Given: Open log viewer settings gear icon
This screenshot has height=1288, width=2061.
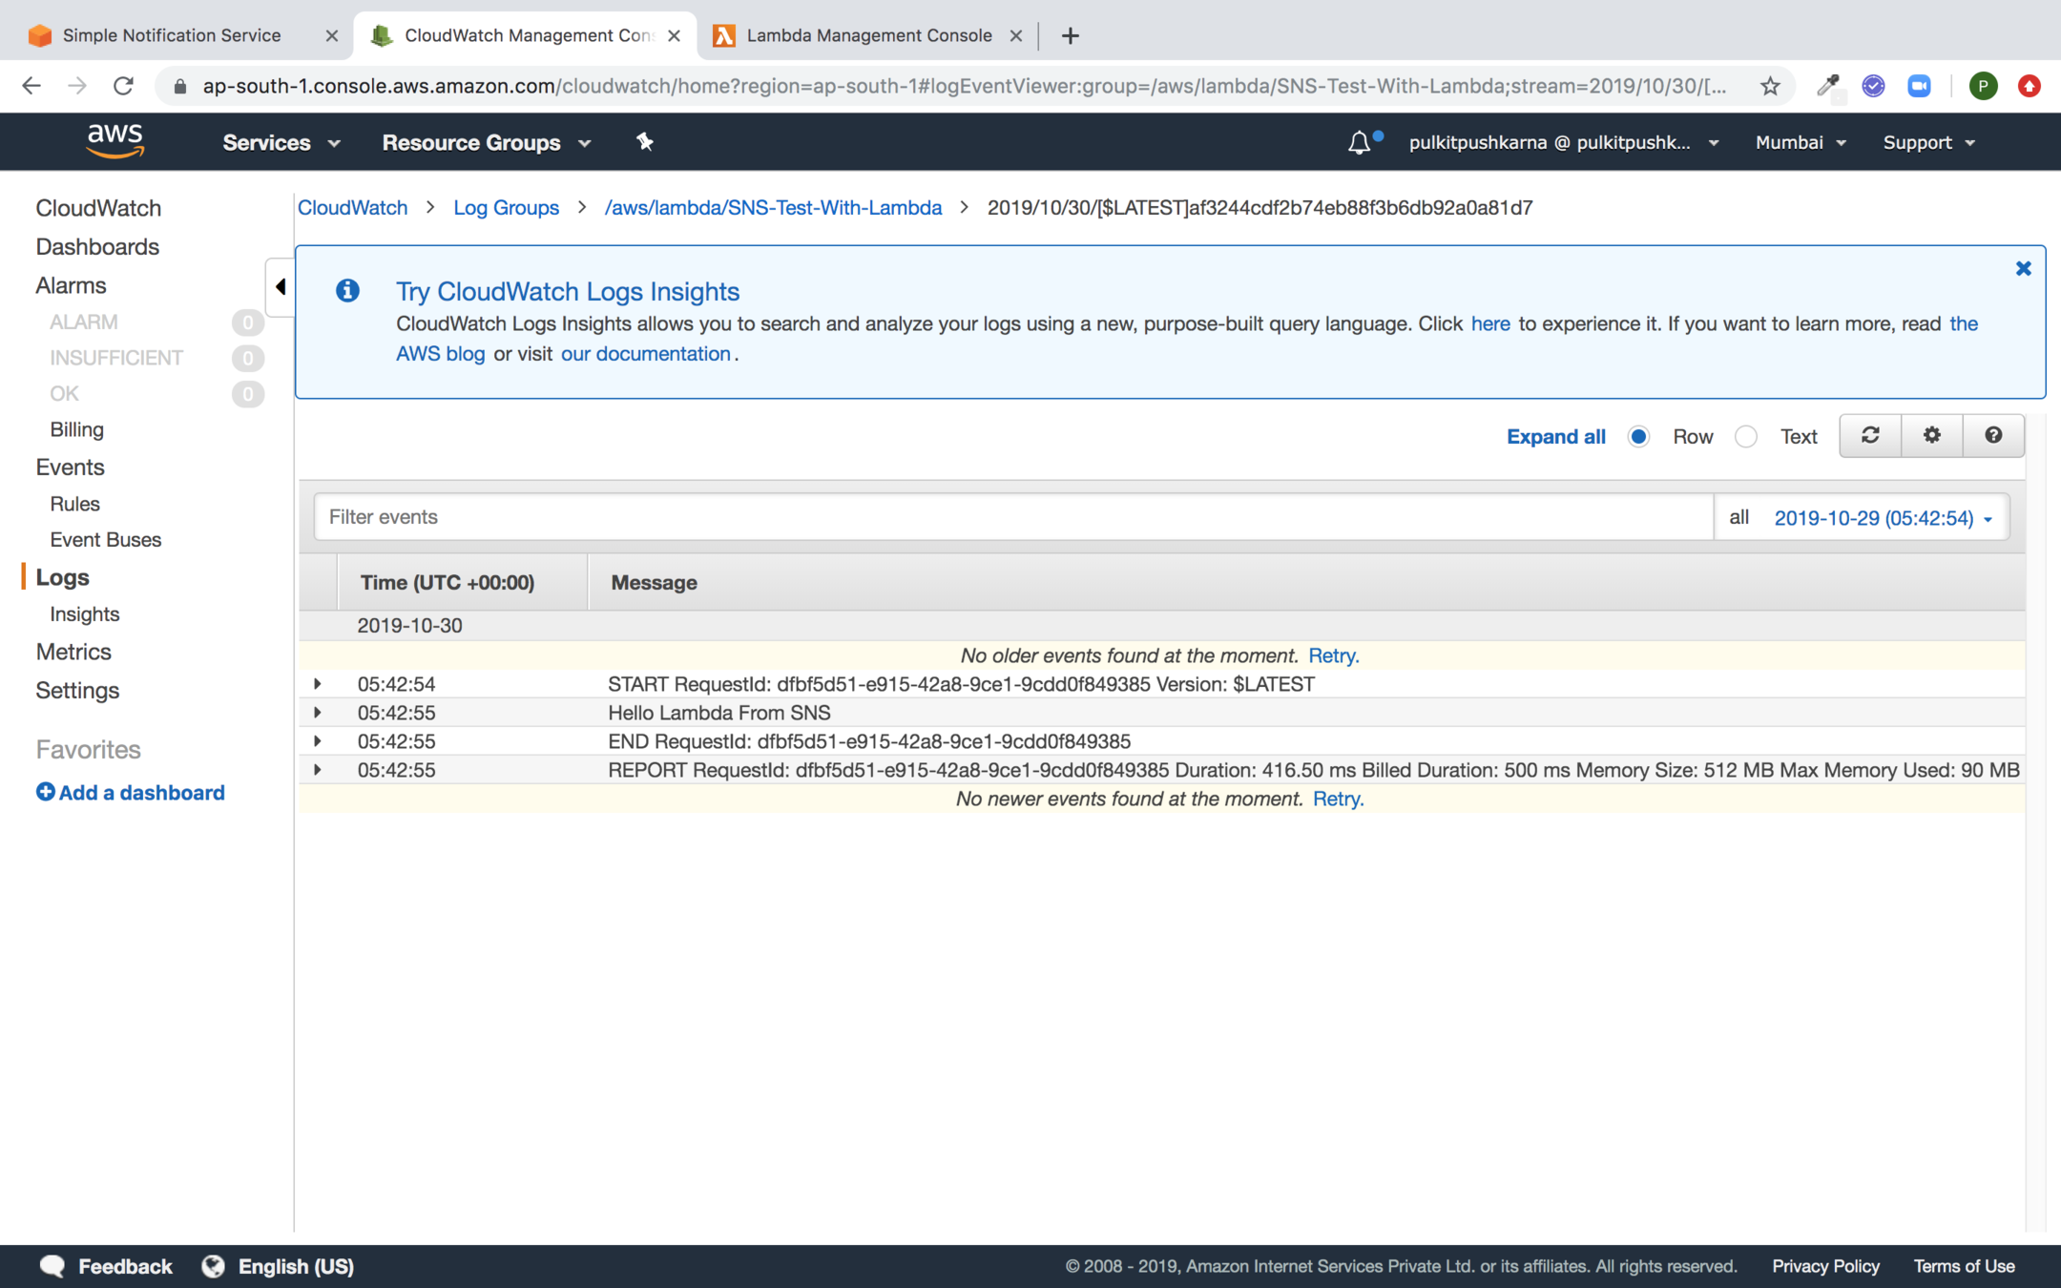Looking at the screenshot, I should (1932, 436).
